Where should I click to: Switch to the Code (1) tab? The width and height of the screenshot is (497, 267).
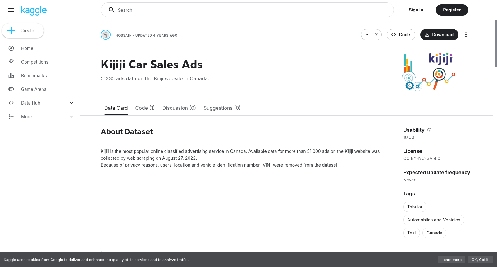click(x=145, y=108)
